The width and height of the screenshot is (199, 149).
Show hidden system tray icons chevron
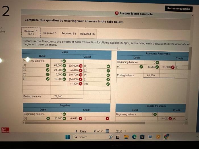pyautogui.click(x=197, y=137)
